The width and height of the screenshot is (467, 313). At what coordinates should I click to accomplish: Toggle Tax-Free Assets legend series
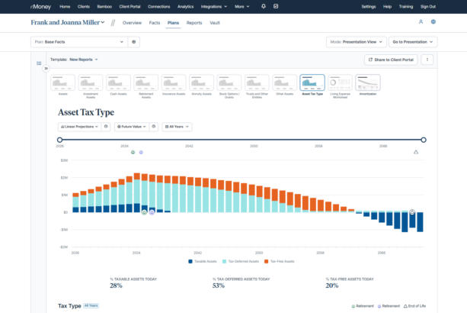(x=280, y=261)
